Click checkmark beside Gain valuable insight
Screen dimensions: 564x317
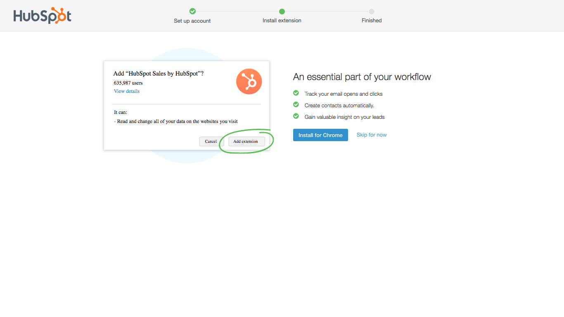point(296,116)
